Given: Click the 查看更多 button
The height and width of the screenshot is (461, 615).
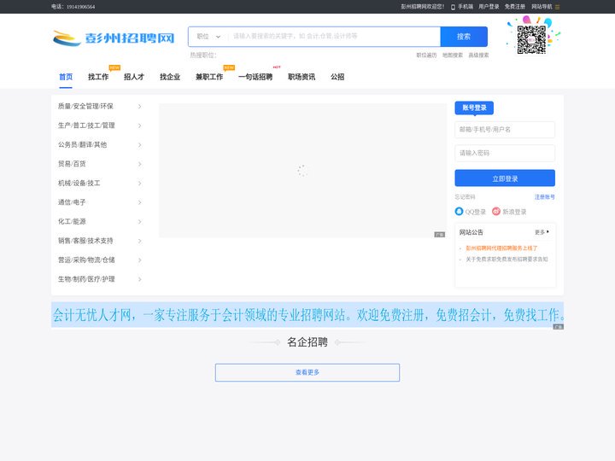Looking at the screenshot, I should pos(307,372).
